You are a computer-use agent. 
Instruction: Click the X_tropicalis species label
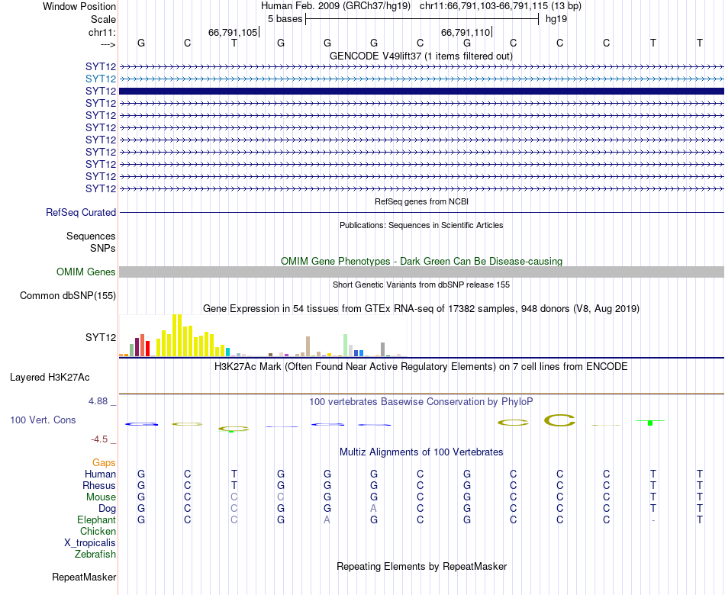tap(90, 543)
